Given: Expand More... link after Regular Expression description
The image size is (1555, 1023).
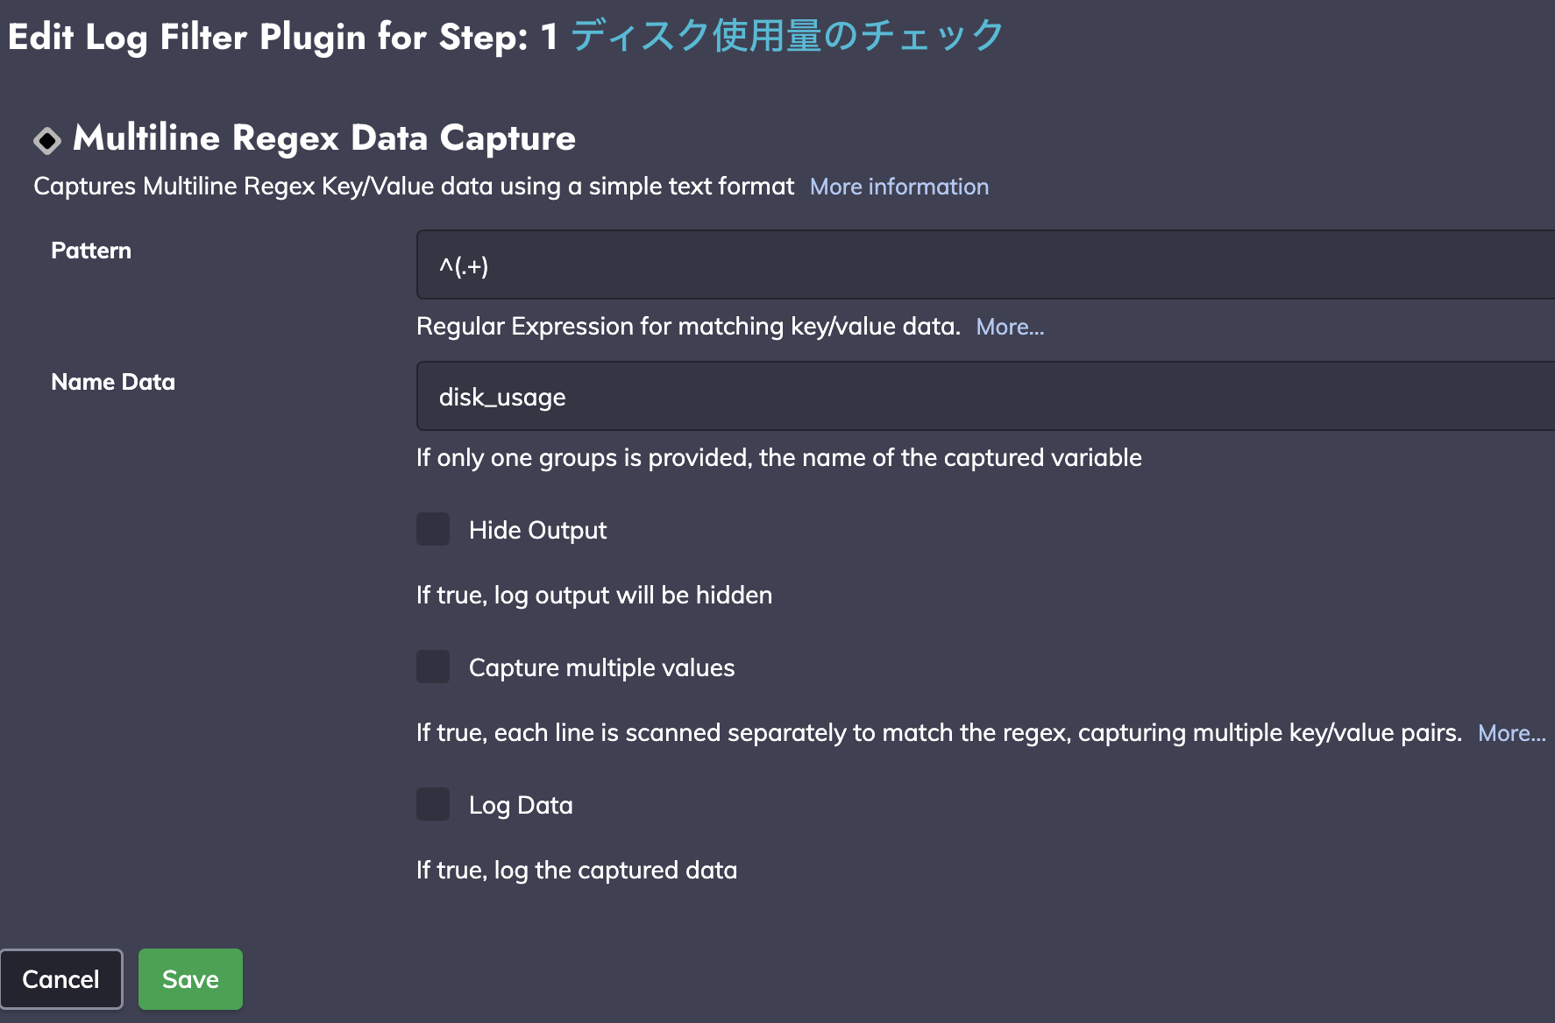Looking at the screenshot, I should click(x=1010, y=327).
